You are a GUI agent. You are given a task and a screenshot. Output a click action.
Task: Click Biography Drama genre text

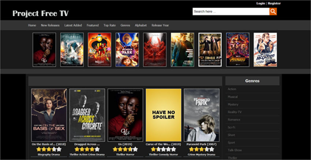[x=49, y=155]
